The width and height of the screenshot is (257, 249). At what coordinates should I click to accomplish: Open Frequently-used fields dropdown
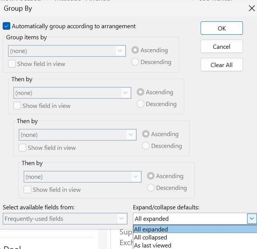(65, 218)
